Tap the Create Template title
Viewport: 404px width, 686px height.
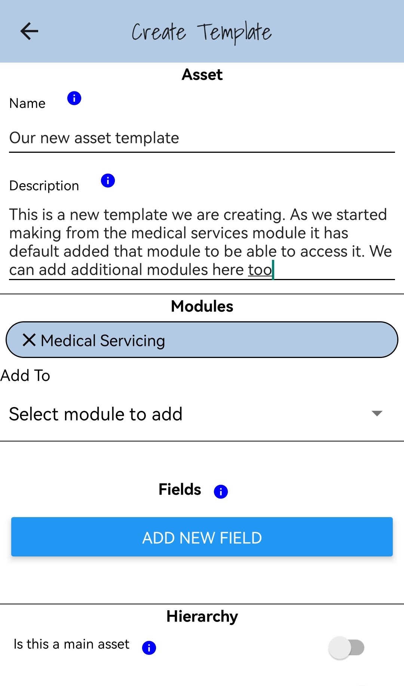pos(202,32)
